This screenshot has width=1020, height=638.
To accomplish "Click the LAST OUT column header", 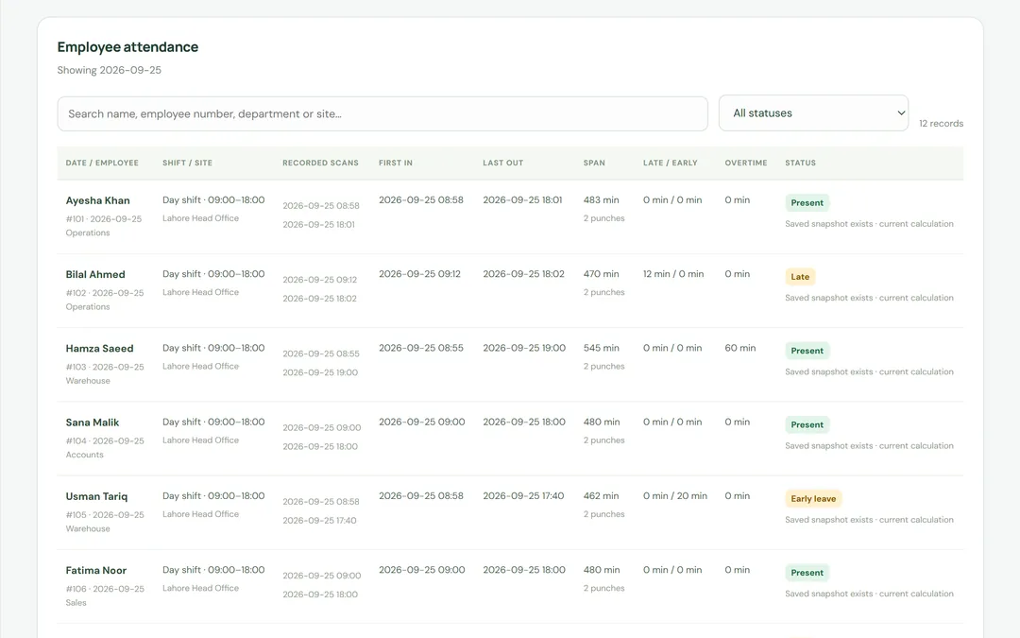I will (x=502, y=163).
